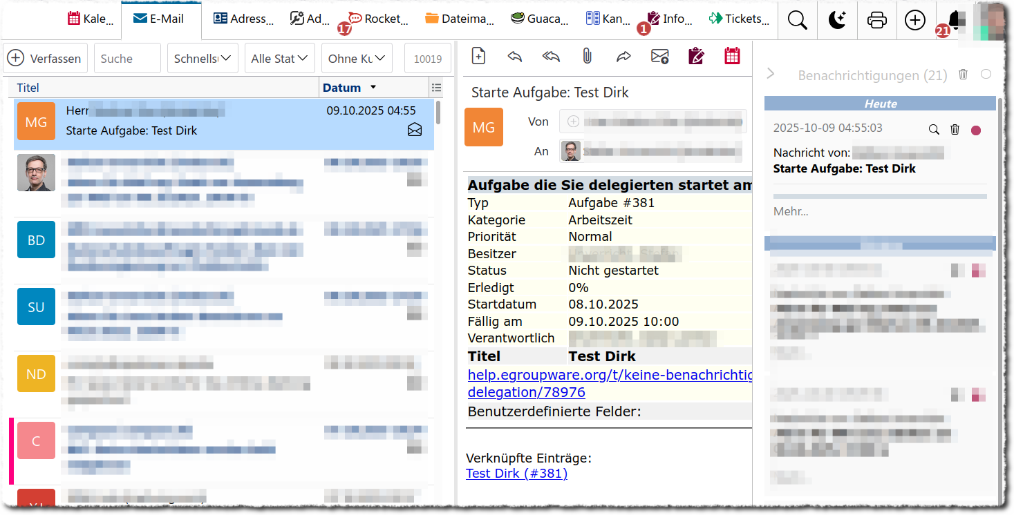The width and height of the screenshot is (1014, 515).
Task: Click the red calendar icon in mail toolbar
Action: click(x=732, y=57)
